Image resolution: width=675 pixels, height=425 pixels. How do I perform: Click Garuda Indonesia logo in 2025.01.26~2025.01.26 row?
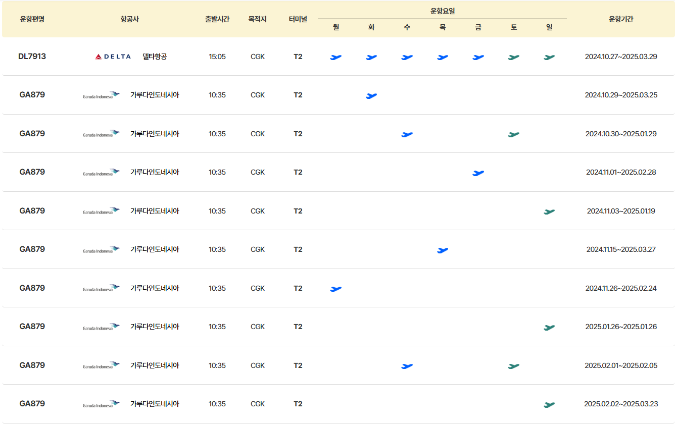101,327
